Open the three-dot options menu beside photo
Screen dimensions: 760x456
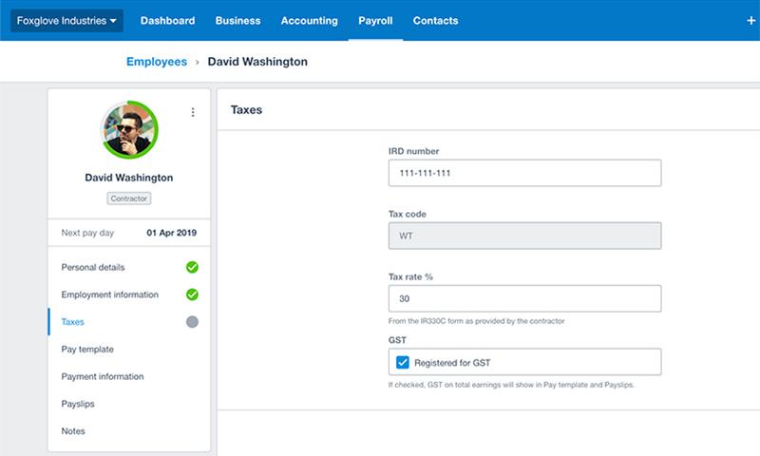[193, 112]
